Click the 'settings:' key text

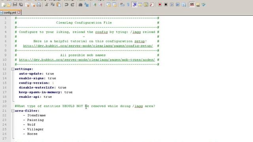[x=24, y=69]
